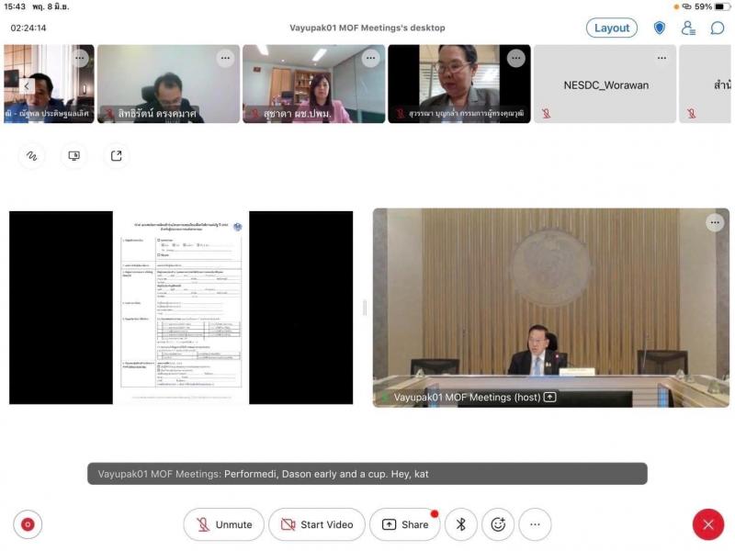The height and width of the screenshot is (551, 735).
Task: Click the muted mic icon on NESDC_Worawan tile
Action: pyautogui.click(x=546, y=113)
